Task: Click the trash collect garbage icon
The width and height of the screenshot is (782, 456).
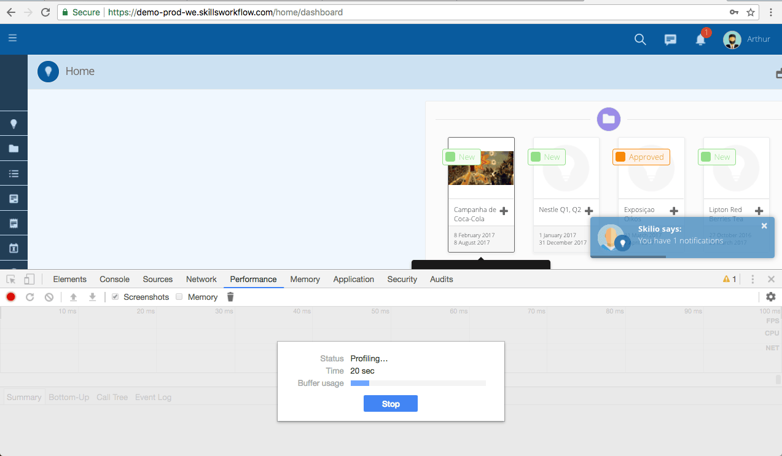Action: [230, 297]
